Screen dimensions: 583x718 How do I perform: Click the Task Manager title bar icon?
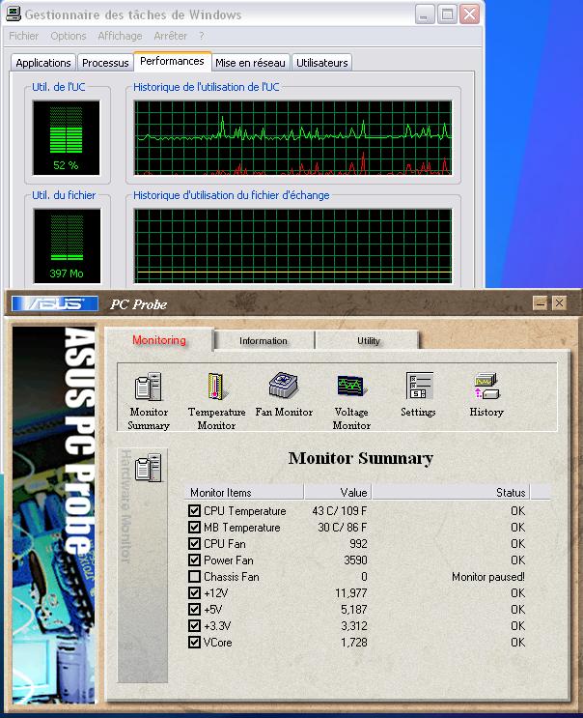pyautogui.click(x=13, y=14)
